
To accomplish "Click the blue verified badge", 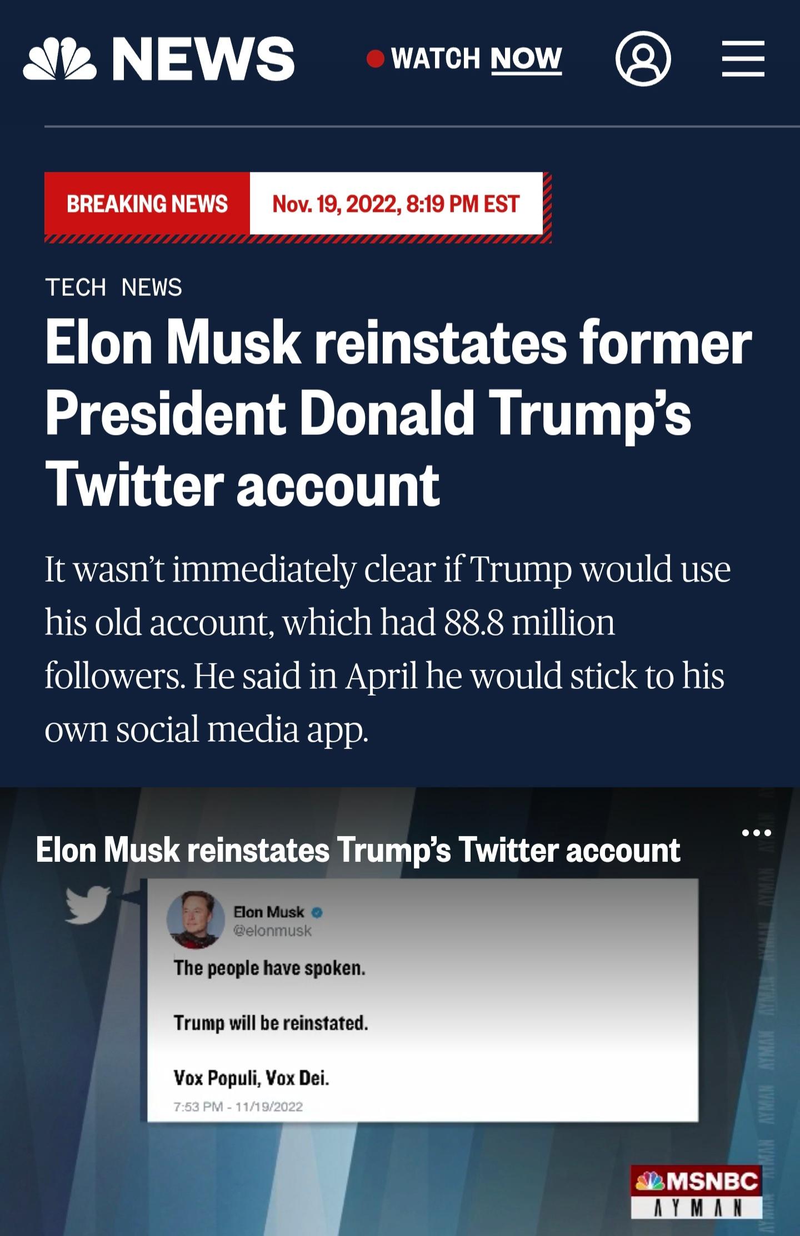I will (x=317, y=912).
